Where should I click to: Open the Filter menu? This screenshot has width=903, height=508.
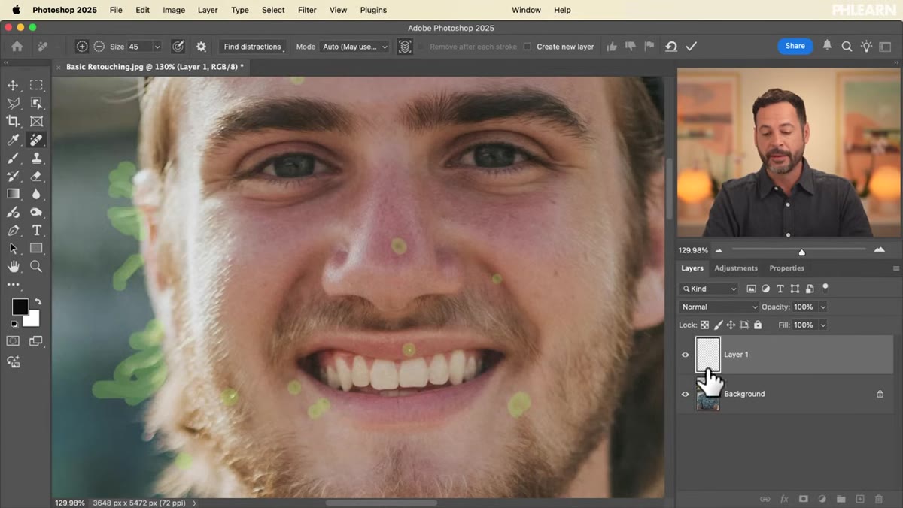pyautogui.click(x=307, y=10)
